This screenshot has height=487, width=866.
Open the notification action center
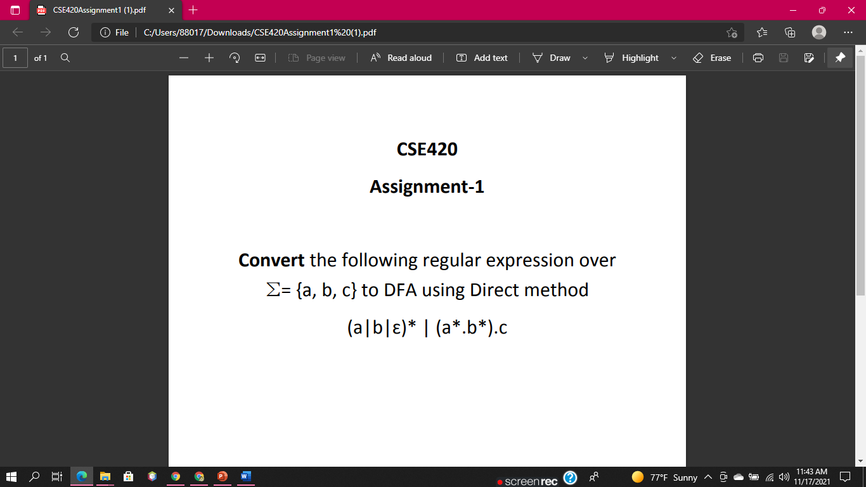pyautogui.click(x=845, y=476)
